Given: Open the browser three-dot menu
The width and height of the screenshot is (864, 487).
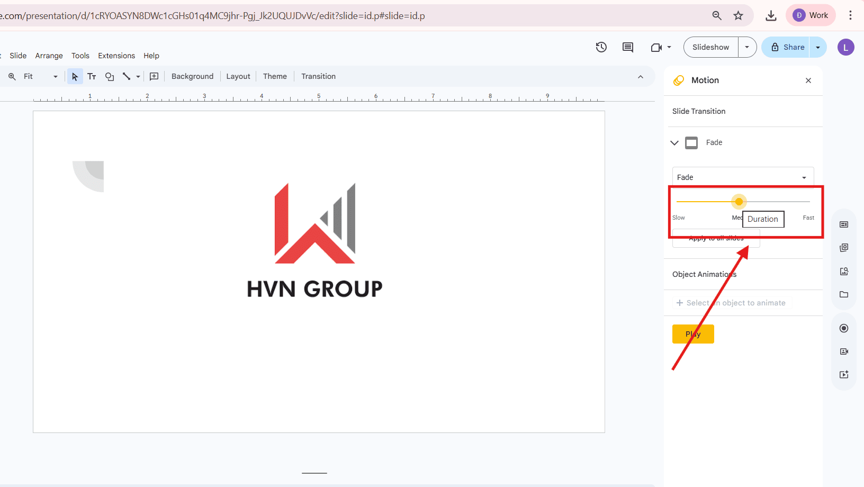Looking at the screenshot, I should click(850, 15).
